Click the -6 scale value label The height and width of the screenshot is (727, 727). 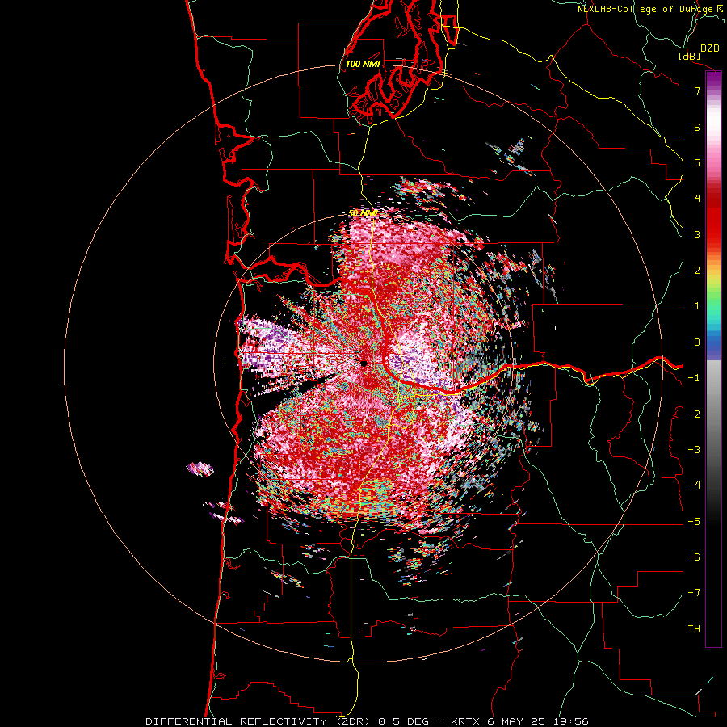(694, 557)
